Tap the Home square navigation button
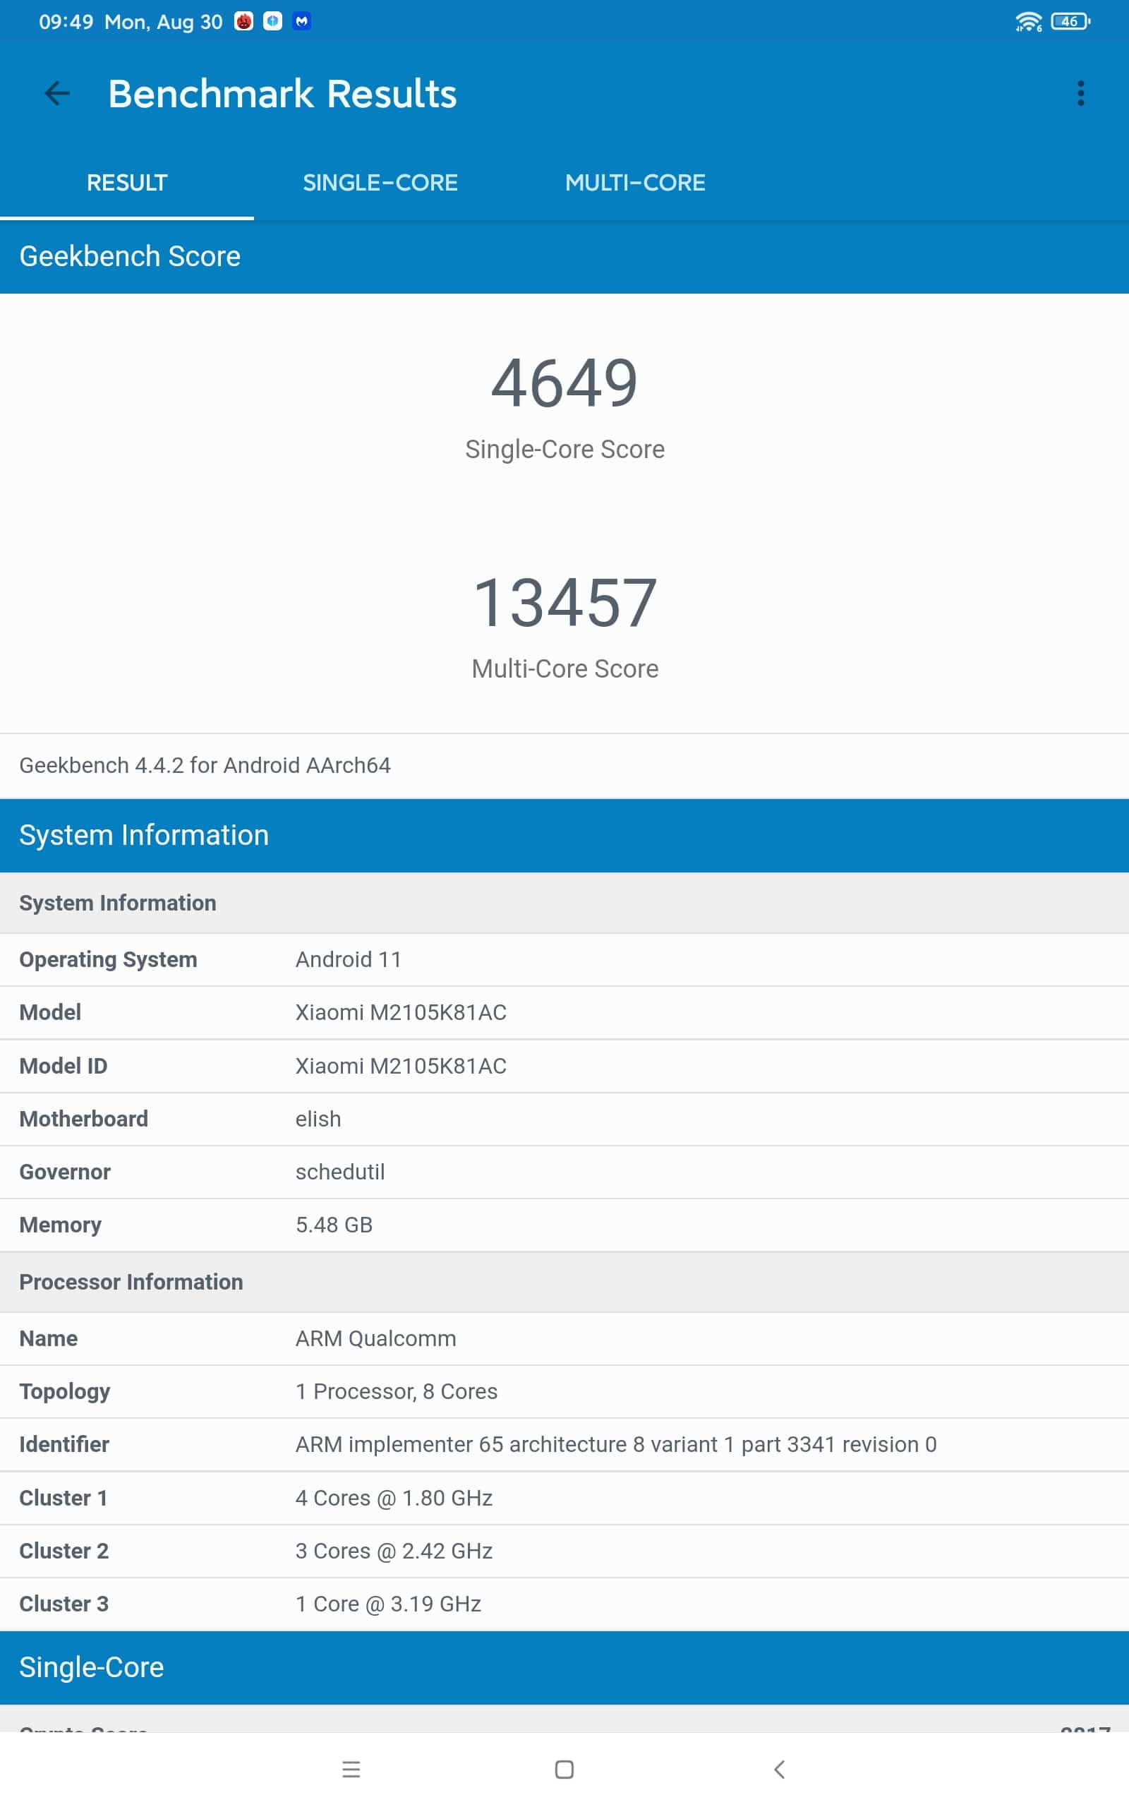This screenshot has width=1129, height=1807. 564,1769
